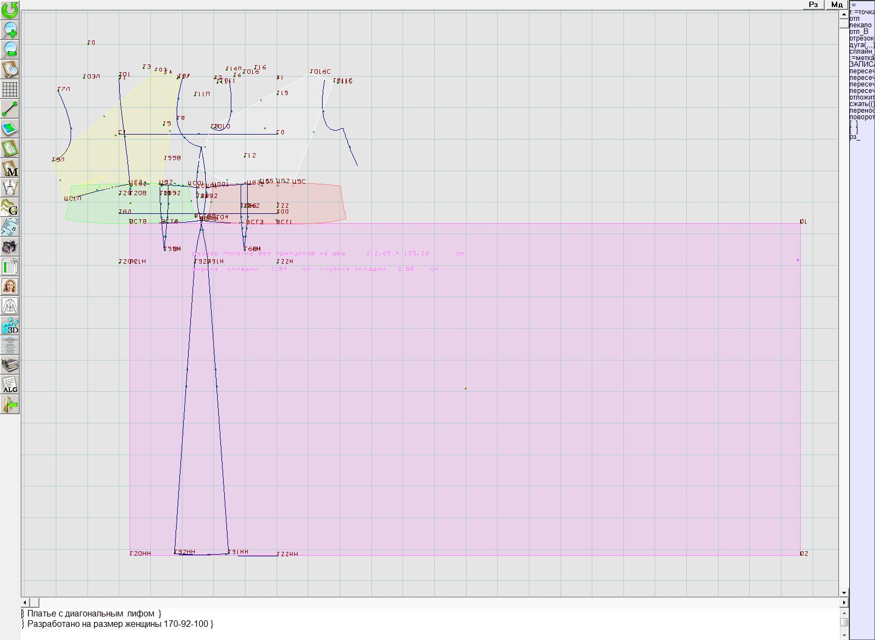Select the отрезок command in right list
Viewport: 875px width, 640px height.
(x=861, y=38)
